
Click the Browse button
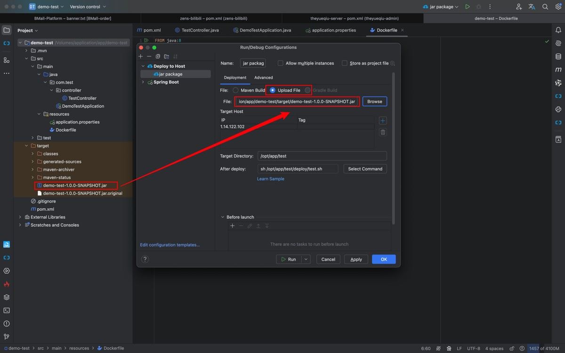(374, 101)
